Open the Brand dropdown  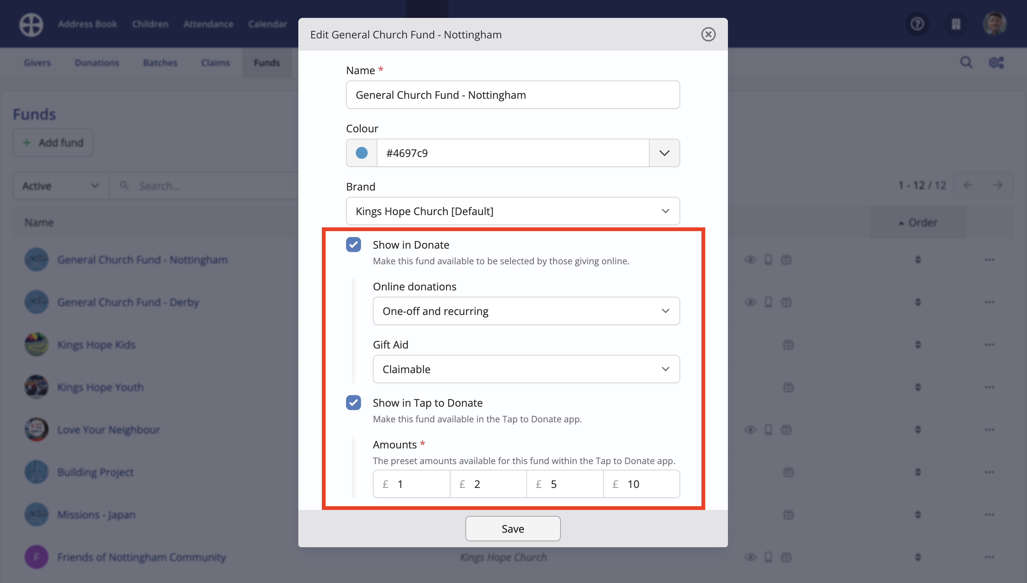513,211
